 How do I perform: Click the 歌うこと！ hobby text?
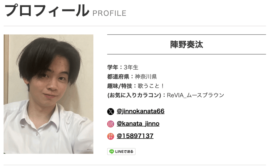pyautogui.click(x=151, y=86)
